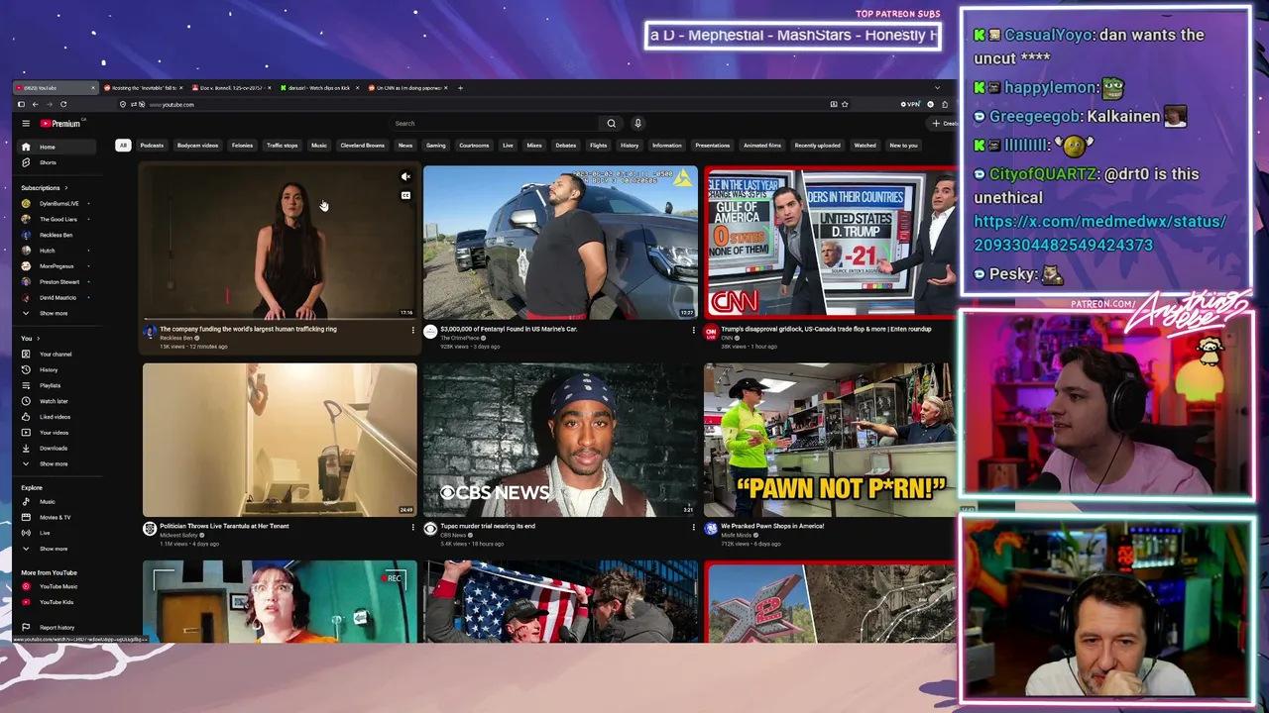Open Shorts from the sidebar
The image size is (1269, 713).
(x=56, y=162)
